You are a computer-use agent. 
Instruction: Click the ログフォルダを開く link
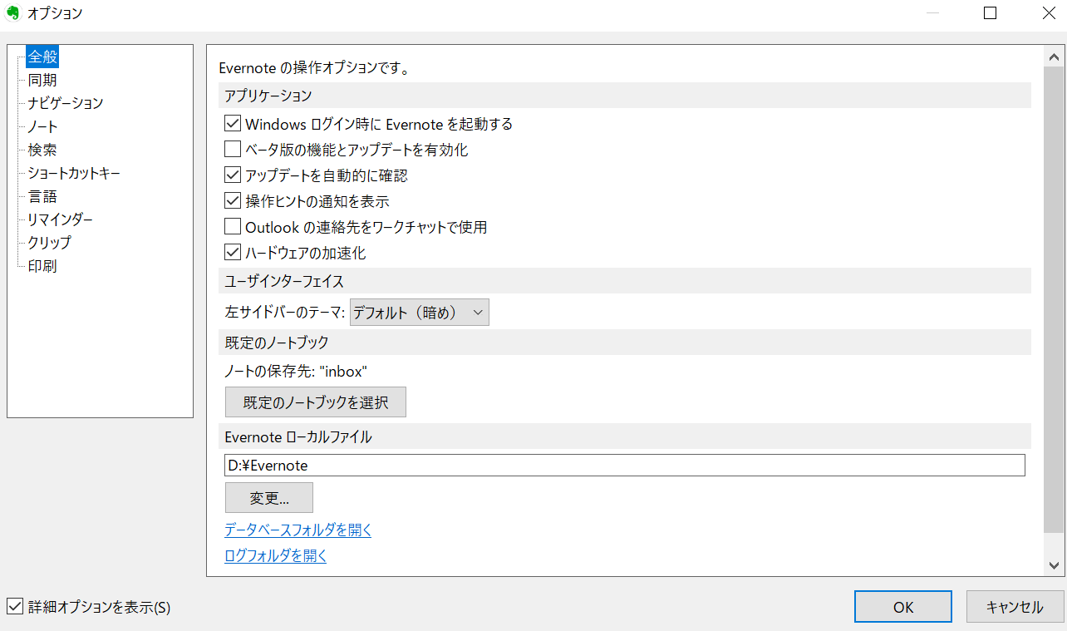pos(276,556)
